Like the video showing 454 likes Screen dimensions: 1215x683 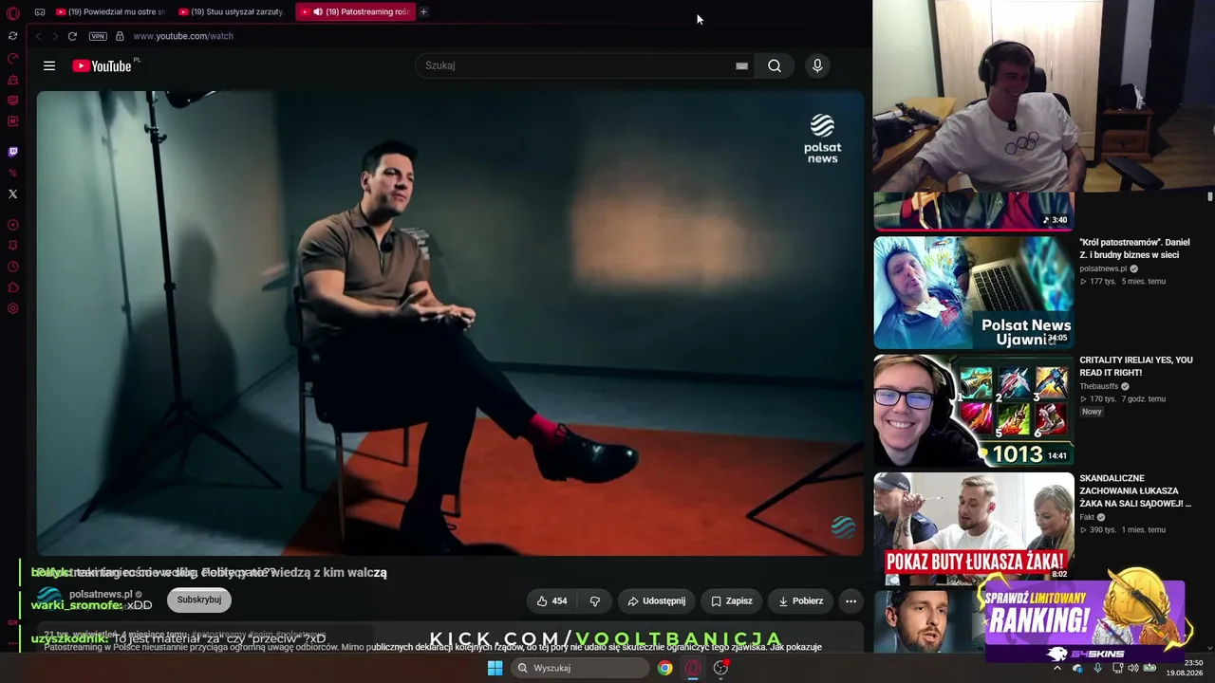click(x=551, y=600)
